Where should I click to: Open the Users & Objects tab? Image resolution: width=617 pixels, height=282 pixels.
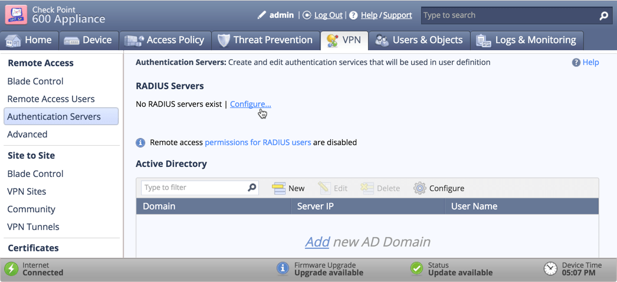click(419, 40)
